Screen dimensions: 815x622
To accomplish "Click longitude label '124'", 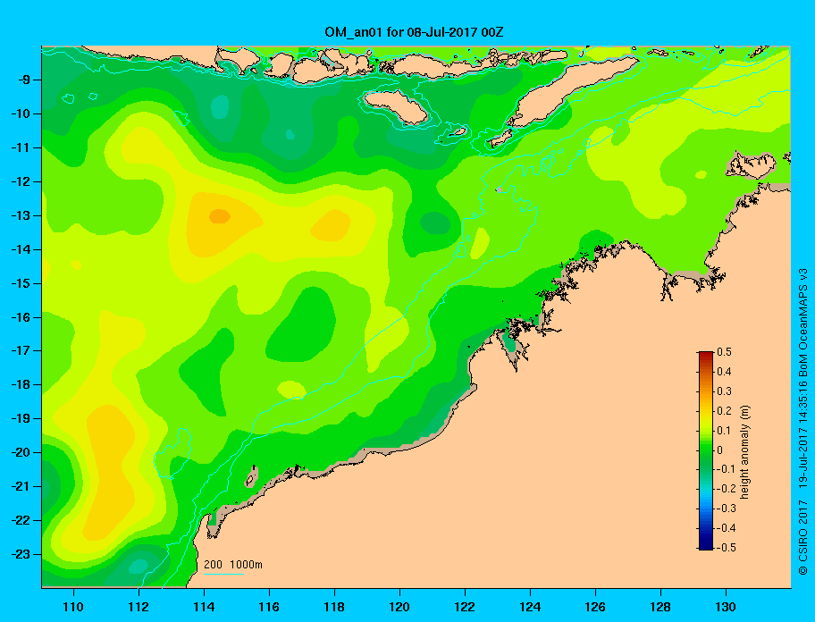I will click(530, 607).
